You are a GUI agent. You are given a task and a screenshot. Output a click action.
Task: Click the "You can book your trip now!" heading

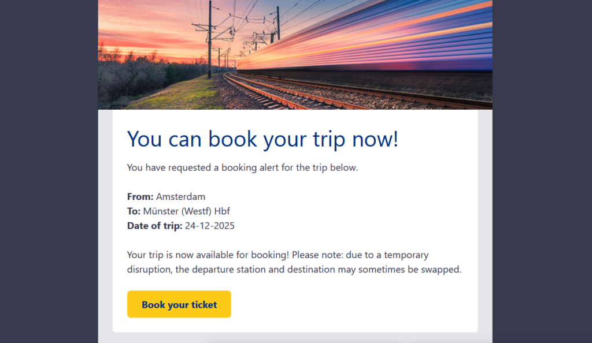point(262,139)
